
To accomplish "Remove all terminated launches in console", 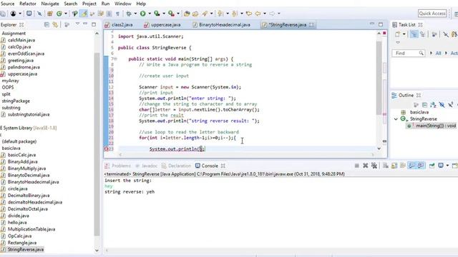I will click(x=374, y=166).
